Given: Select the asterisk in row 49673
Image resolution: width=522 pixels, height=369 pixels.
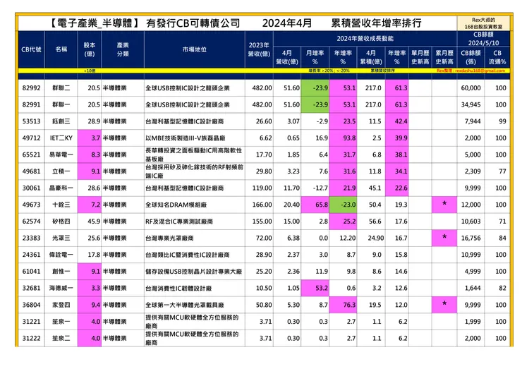Looking at the screenshot, I should [x=444, y=204].
